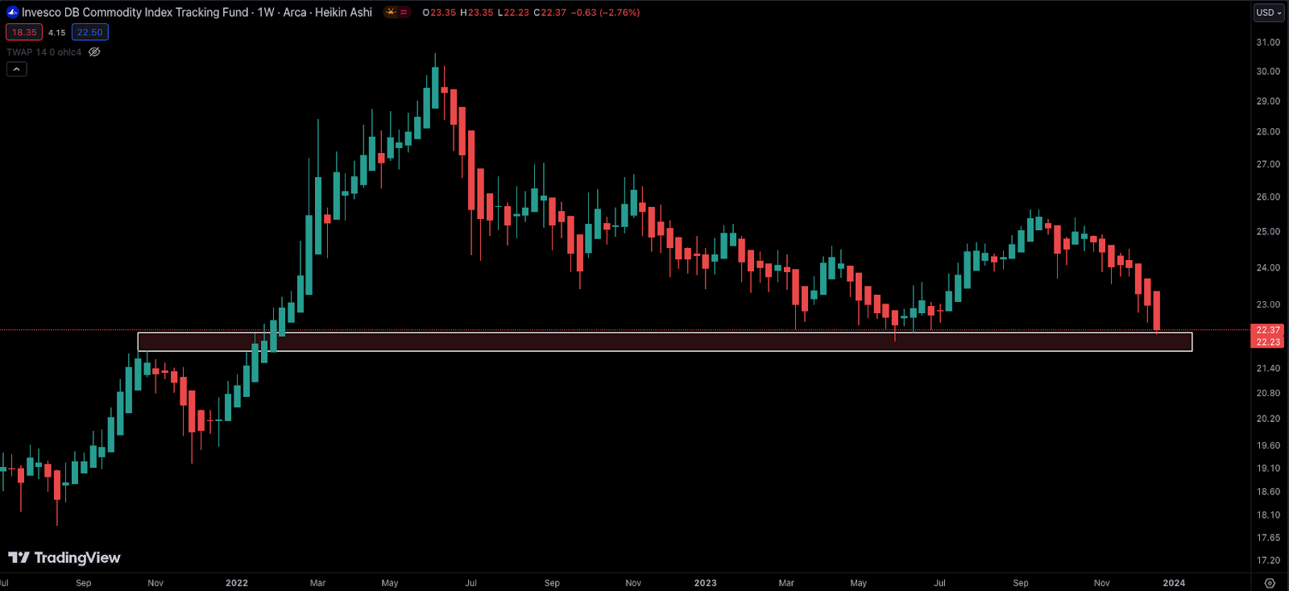Image resolution: width=1289 pixels, height=591 pixels.
Task: Open chart settings gear at bottom right
Action: [1270, 583]
